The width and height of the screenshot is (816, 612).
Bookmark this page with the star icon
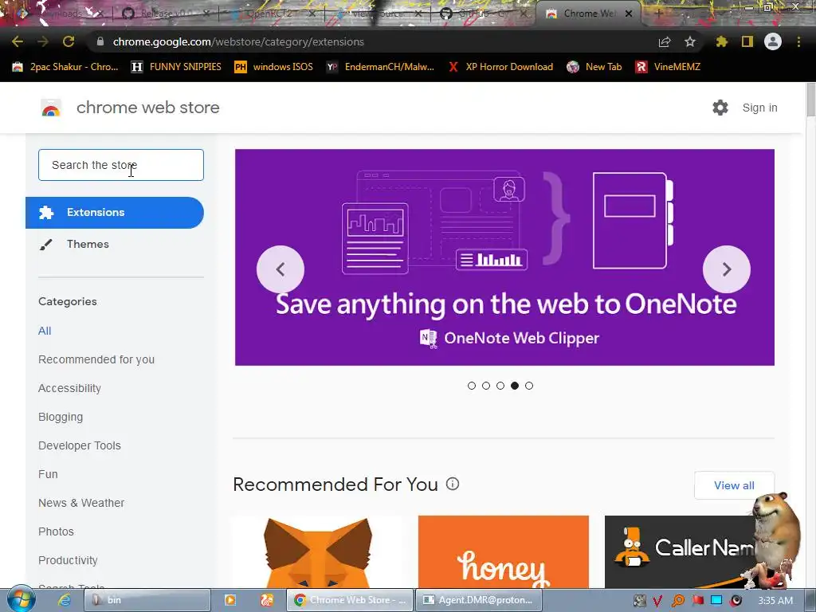pos(690,41)
